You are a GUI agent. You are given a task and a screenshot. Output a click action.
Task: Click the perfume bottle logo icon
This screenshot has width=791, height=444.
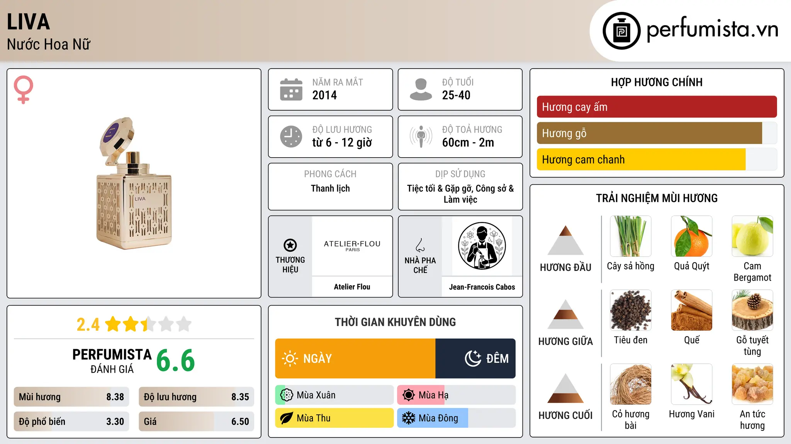(621, 31)
